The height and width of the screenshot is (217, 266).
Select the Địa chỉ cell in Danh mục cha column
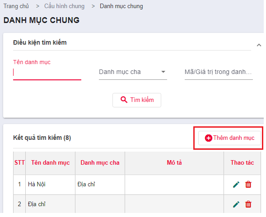pos(100,185)
